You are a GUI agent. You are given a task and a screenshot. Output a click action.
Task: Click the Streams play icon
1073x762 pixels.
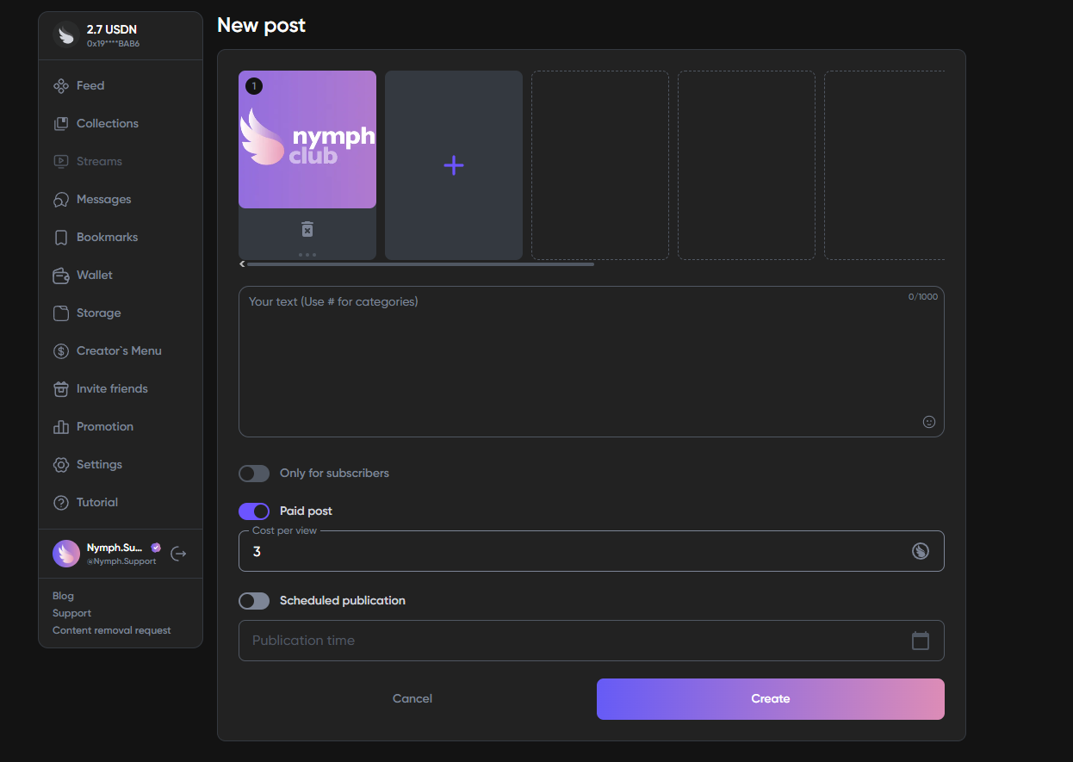click(x=61, y=161)
